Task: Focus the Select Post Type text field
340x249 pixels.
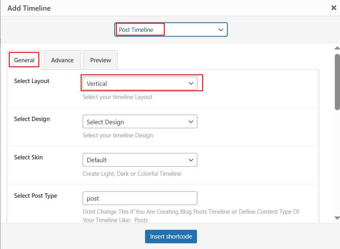Action: point(140,198)
